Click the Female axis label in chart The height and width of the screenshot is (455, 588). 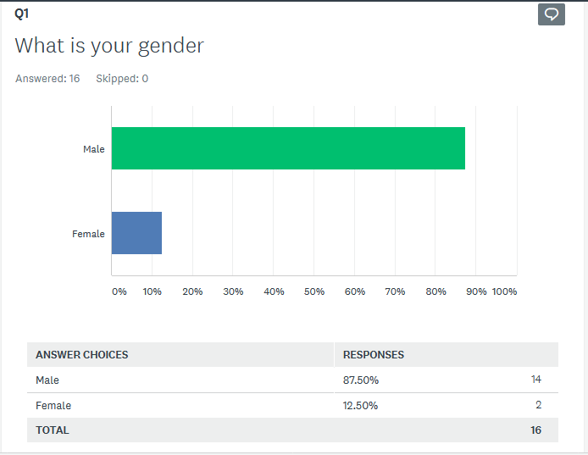[x=88, y=234]
